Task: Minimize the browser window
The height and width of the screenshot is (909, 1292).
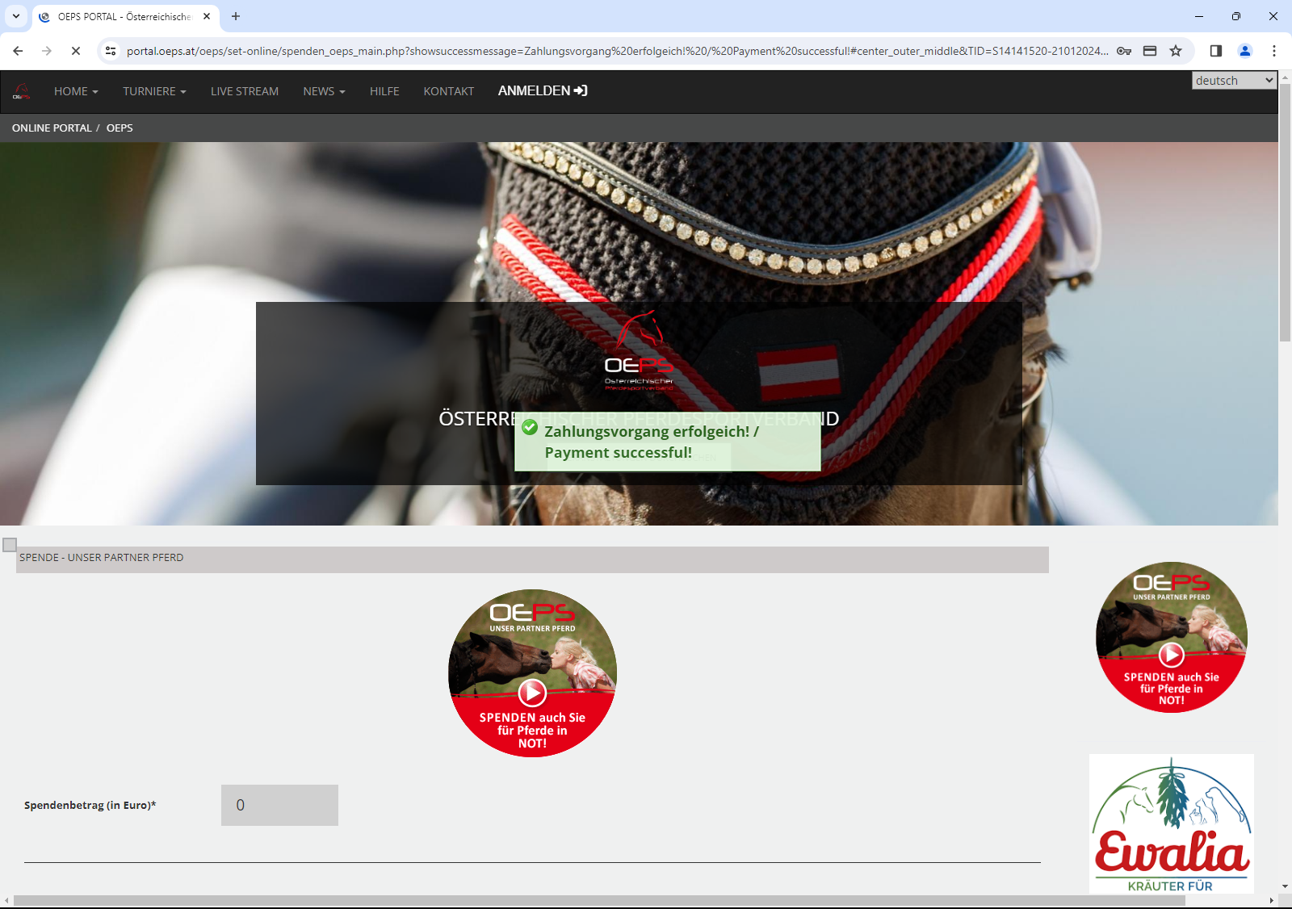Action: pos(1199,16)
